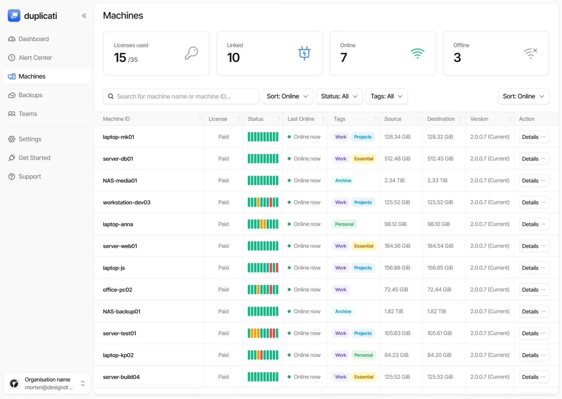The height and width of the screenshot is (399, 562).
Task: Click the Licenses used key icon
Action: coord(191,53)
